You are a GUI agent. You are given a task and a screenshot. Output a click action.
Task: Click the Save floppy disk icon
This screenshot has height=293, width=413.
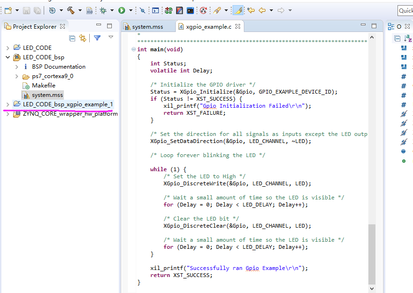pos(26,10)
